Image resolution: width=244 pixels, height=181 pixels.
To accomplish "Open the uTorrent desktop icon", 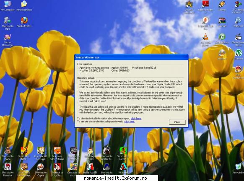I will point(238,54).
